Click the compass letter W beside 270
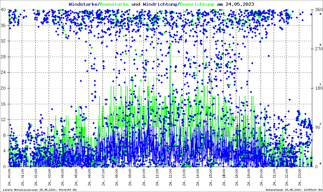Viewport: 323px width, 192px height. (320, 45)
